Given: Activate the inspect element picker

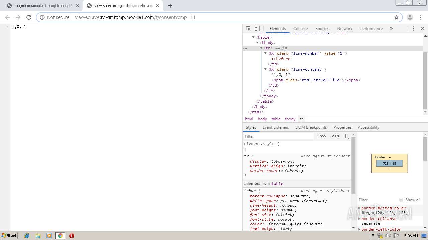Looking at the screenshot, I should point(248,29).
